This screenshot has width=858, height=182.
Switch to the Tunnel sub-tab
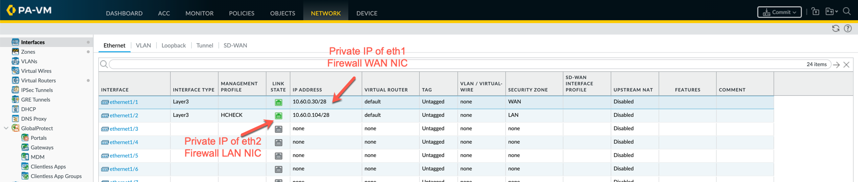click(x=205, y=45)
